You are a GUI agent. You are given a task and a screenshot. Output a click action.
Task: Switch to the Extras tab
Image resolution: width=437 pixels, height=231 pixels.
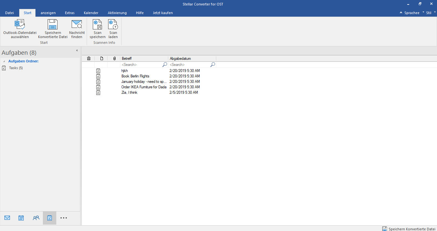click(x=70, y=13)
